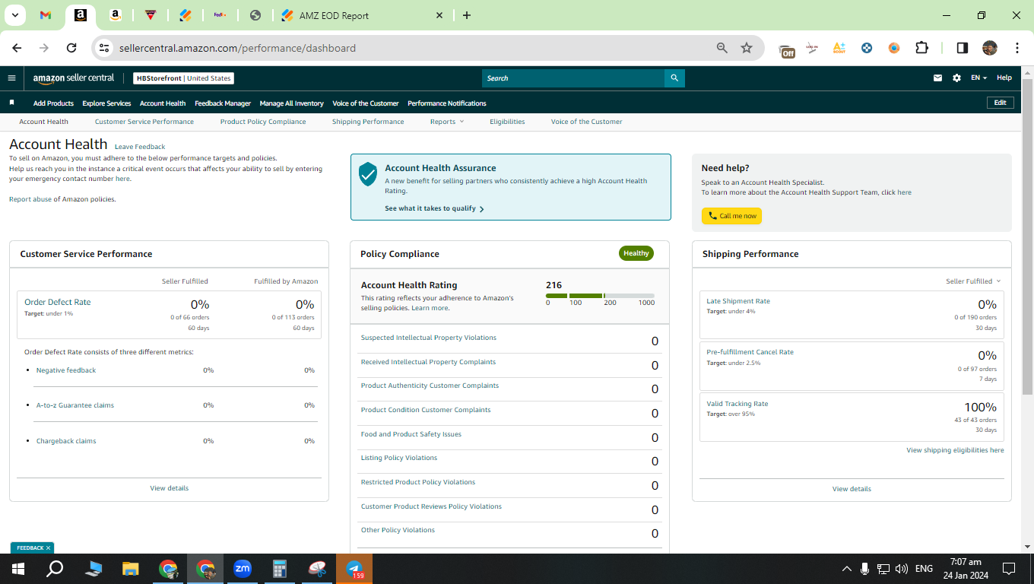This screenshot has width=1034, height=584.
Task: Click the HBStorefront United States account switcher
Action: [x=183, y=78]
